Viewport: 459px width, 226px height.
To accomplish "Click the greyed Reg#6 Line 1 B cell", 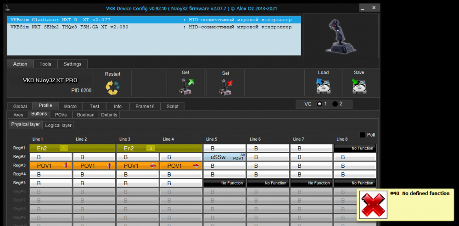I will (50, 192).
